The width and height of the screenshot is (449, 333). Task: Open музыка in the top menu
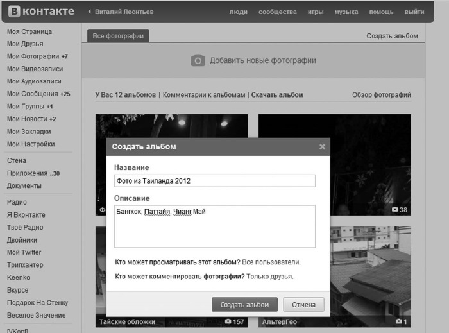point(346,12)
